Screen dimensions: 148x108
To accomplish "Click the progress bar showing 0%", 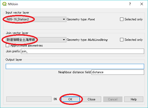I will coord(29,99).
